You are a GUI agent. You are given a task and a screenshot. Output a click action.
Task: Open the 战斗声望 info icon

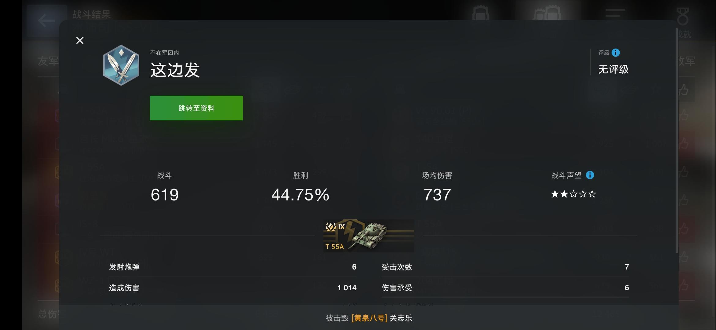point(590,175)
